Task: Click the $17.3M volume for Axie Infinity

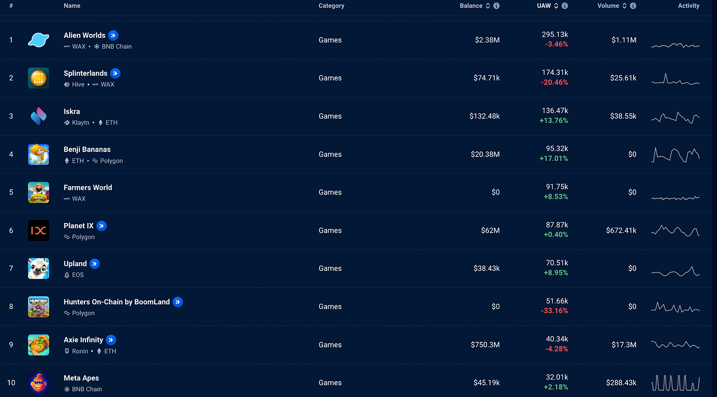Action: pyautogui.click(x=624, y=345)
